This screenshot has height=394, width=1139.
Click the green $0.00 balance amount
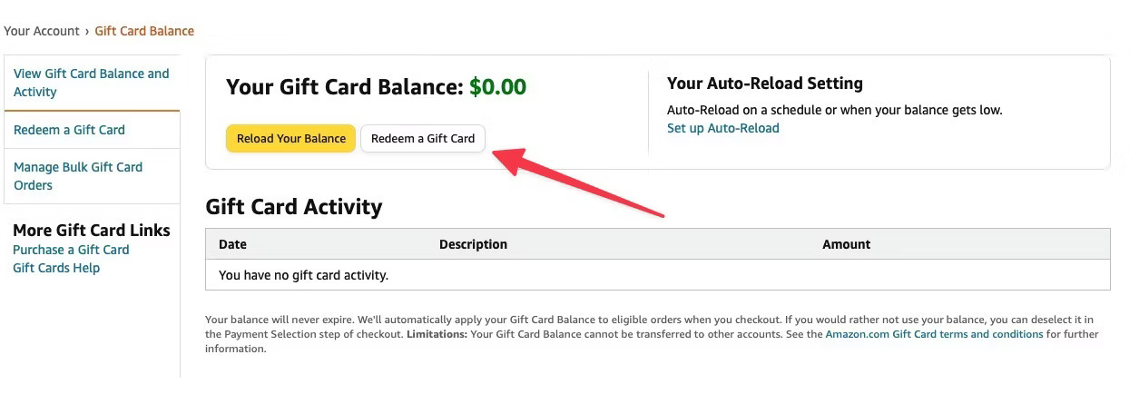point(497,87)
